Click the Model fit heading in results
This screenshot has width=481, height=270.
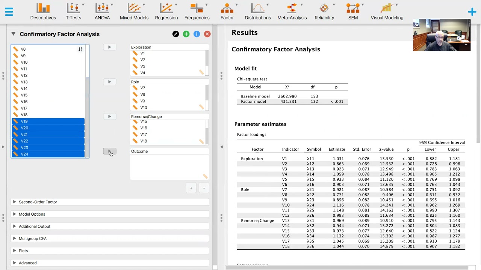pyautogui.click(x=245, y=69)
